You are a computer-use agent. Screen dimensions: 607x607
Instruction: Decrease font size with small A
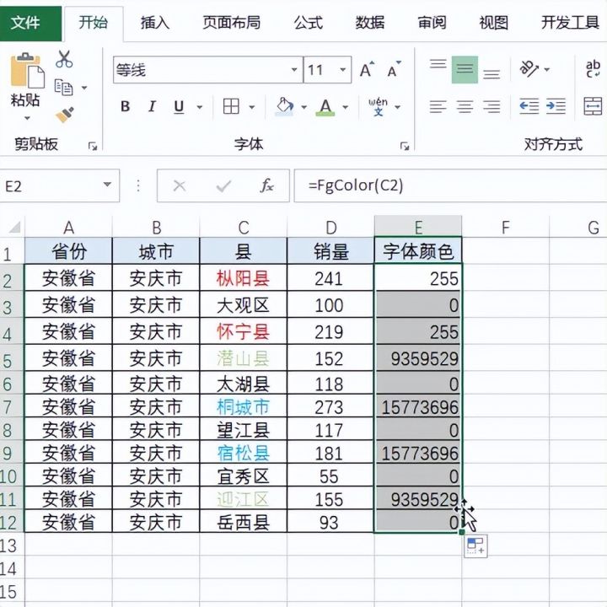(x=395, y=70)
